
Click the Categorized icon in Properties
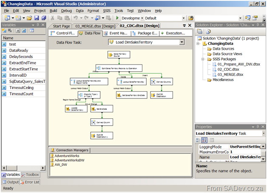point(198,140)
